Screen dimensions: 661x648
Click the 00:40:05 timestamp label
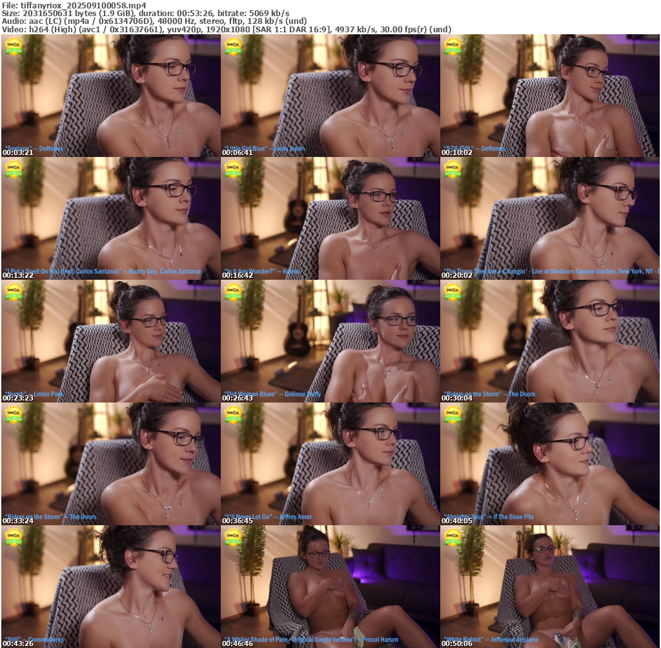point(457,521)
